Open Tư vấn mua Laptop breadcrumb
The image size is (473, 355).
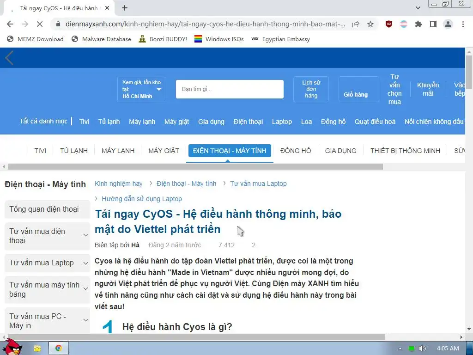[258, 184]
